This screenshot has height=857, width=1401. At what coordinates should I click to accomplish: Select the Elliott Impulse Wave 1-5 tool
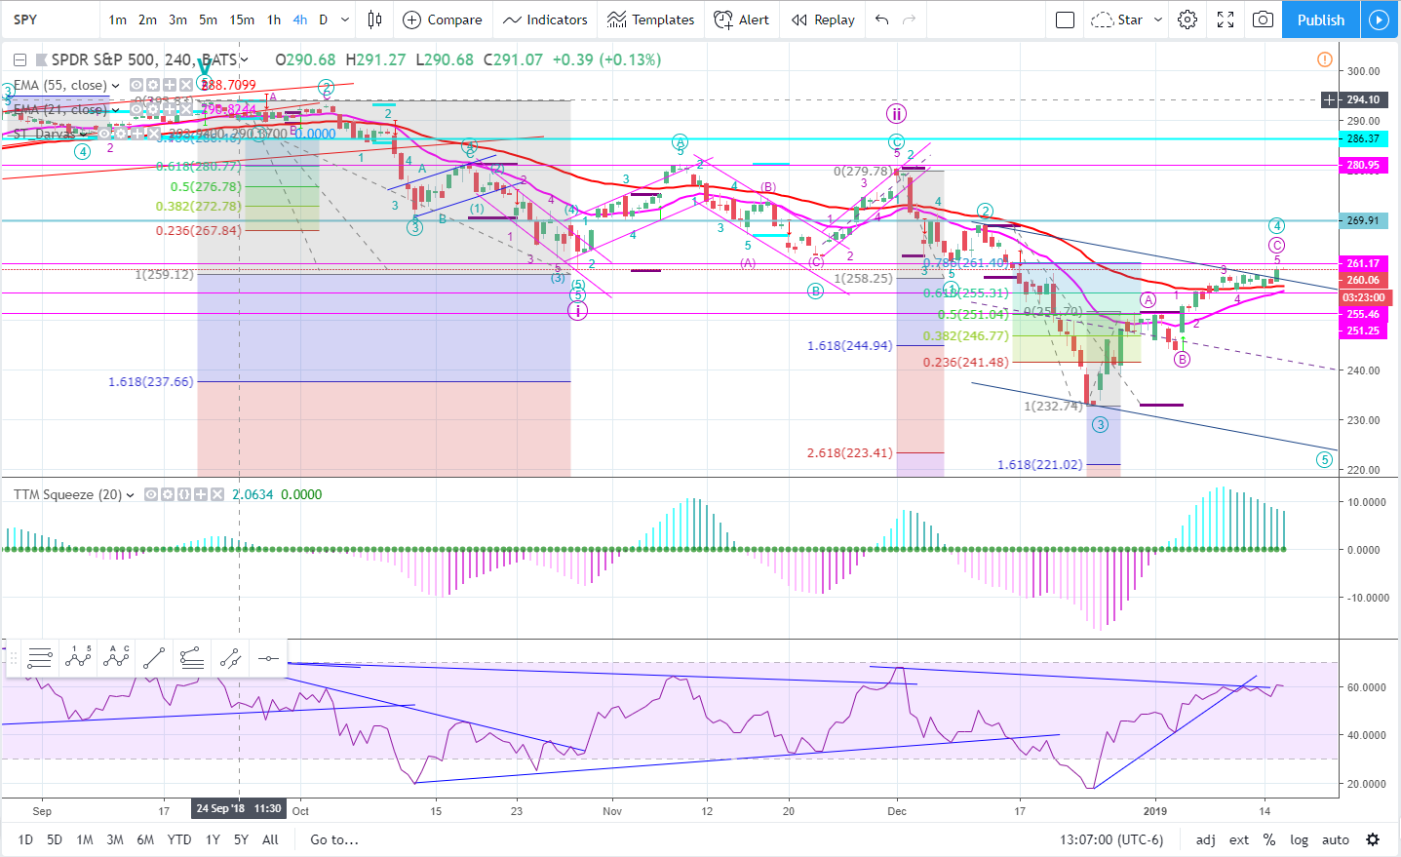pos(78,659)
